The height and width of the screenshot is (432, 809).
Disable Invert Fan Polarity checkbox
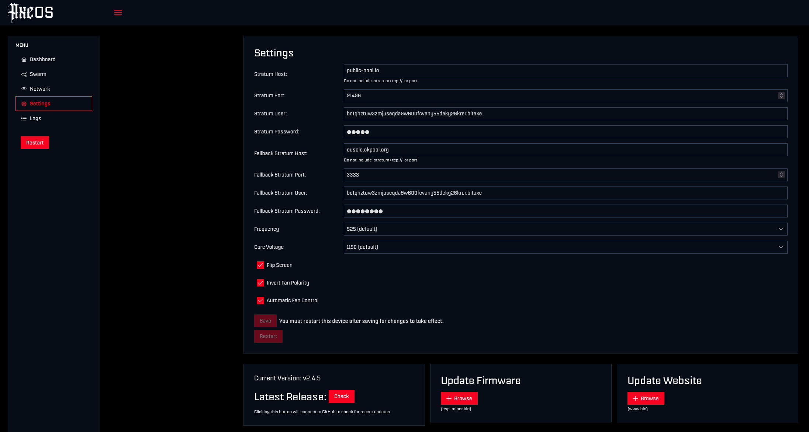[260, 283]
